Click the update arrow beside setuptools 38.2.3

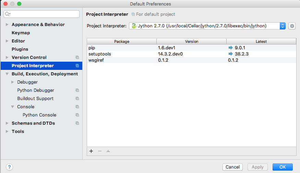point(230,54)
